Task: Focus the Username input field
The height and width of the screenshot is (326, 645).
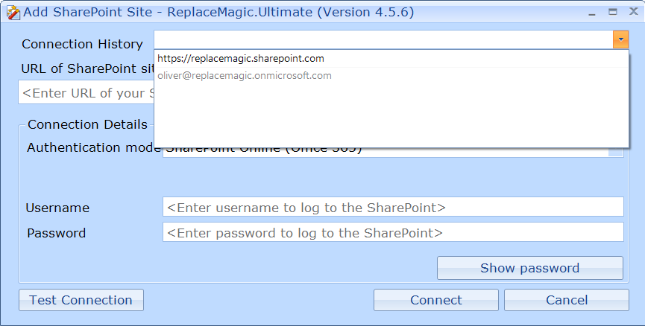Action: [392, 208]
